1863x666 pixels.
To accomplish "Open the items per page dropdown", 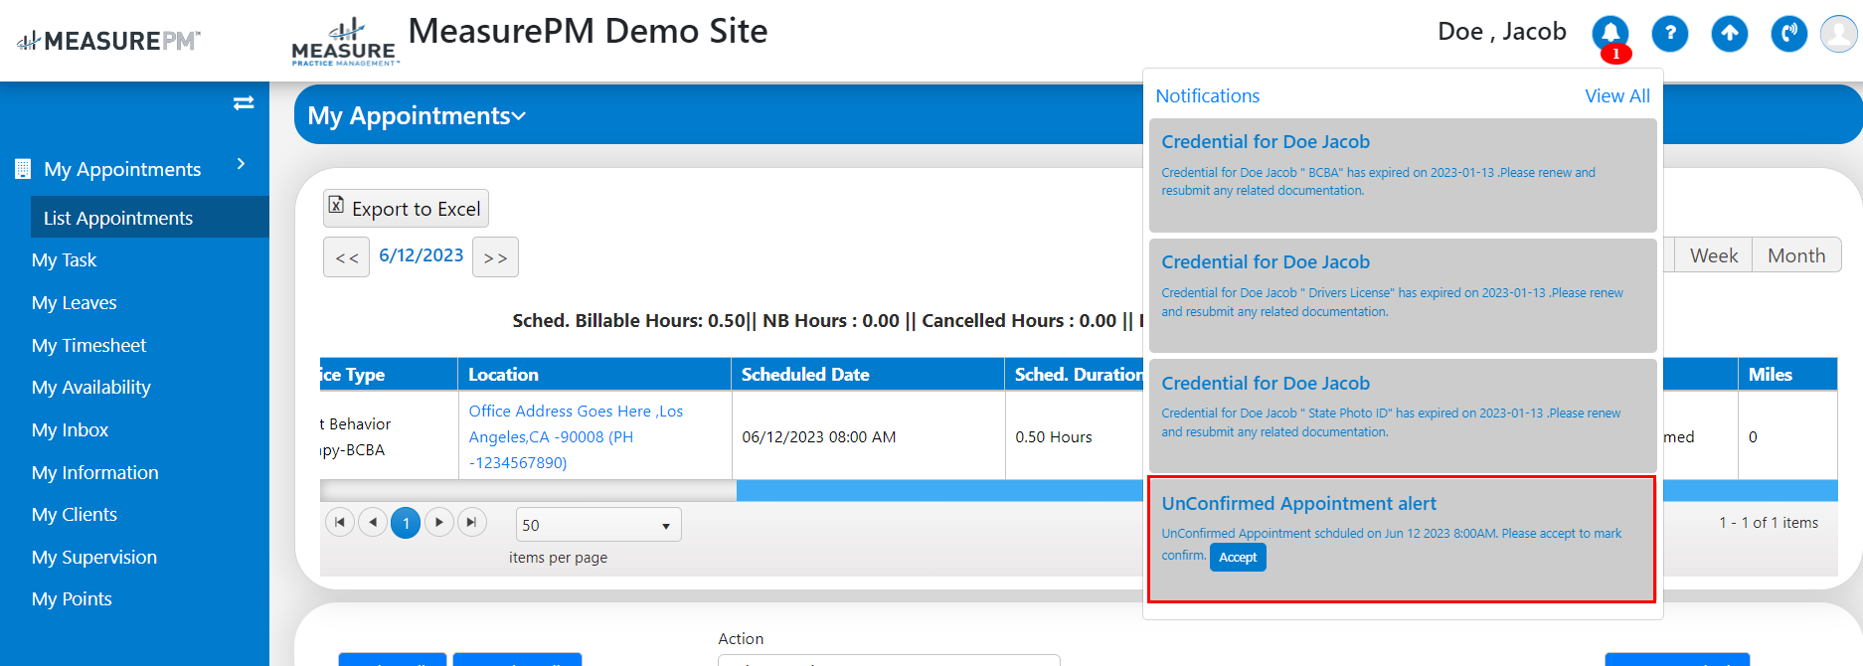I will pos(598,525).
